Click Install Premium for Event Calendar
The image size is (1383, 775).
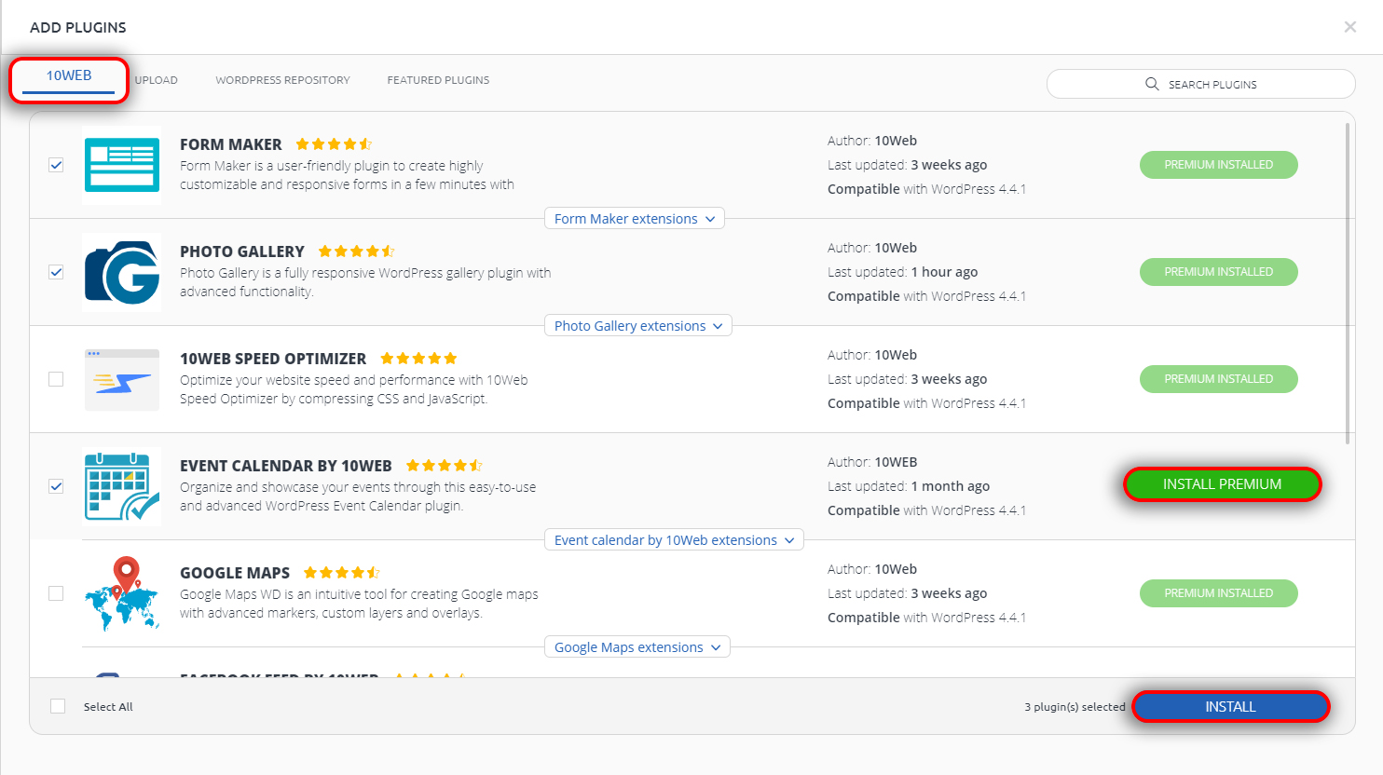1222,484
